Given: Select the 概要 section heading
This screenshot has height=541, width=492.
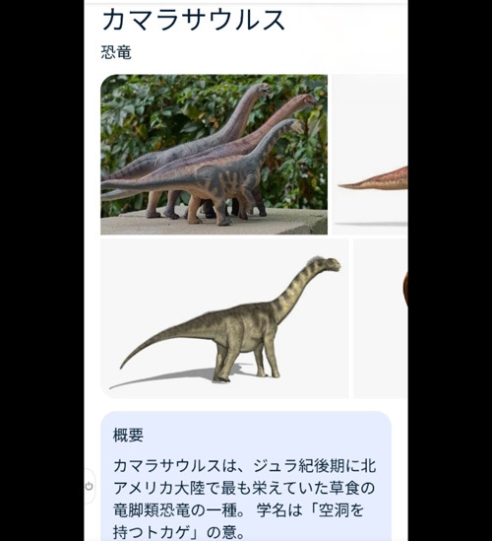Looking at the screenshot, I should pyautogui.click(x=128, y=436).
